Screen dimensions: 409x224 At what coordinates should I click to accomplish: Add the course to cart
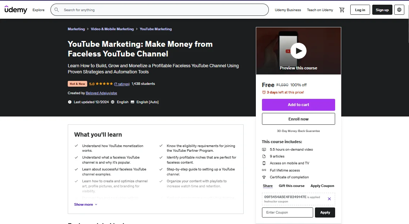pos(298,105)
